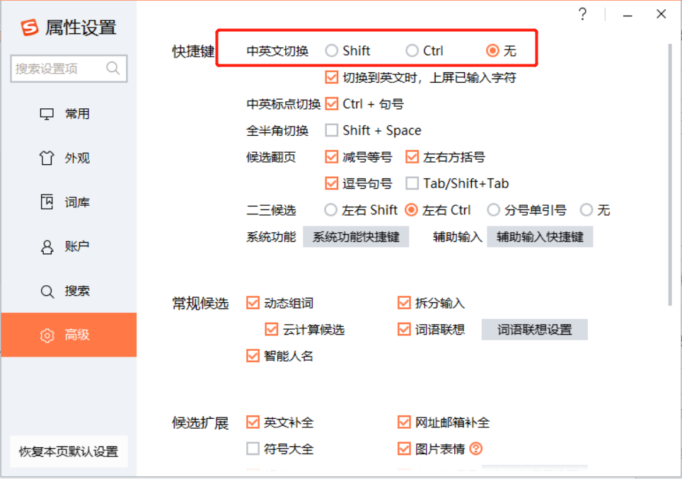This screenshot has width=682, height=479.
Task: Choose 分号单引号 for 二三候选
Action: (x=493, y=210)
